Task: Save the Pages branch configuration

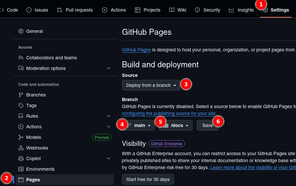Action: click(207, 125)
